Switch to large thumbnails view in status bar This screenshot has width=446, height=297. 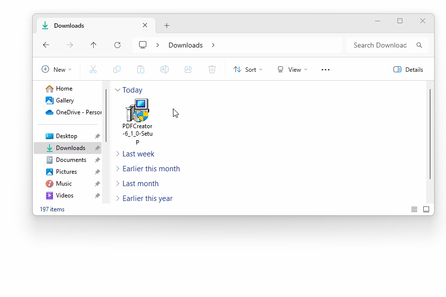tap(426, 209)
